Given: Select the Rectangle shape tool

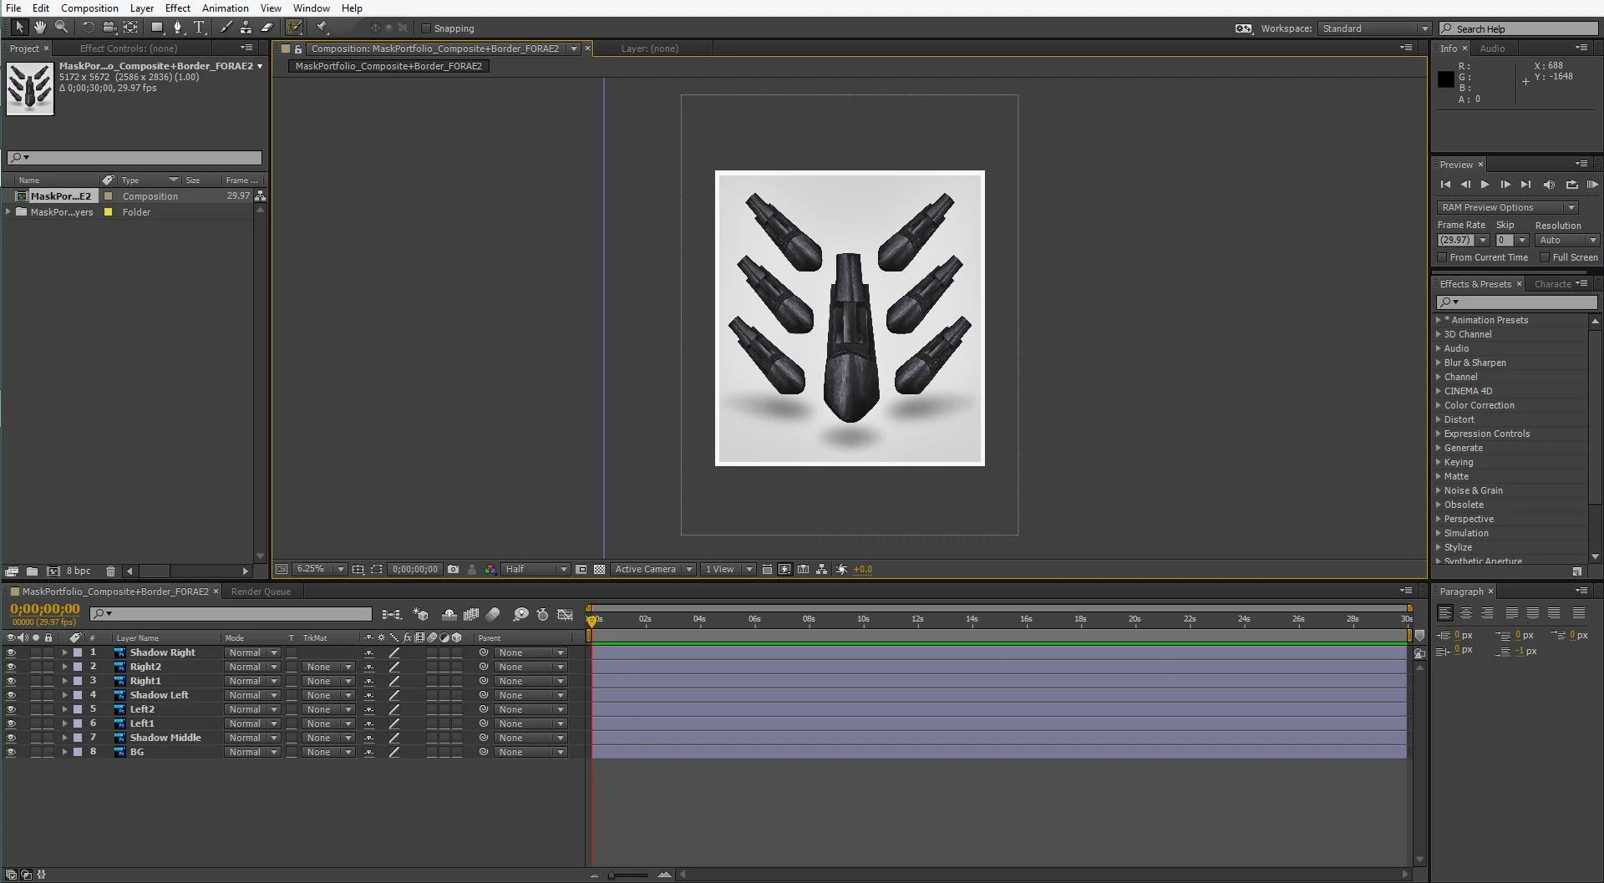Looking at the screenshot, I should pyautogui.click(x=157, y=28).
